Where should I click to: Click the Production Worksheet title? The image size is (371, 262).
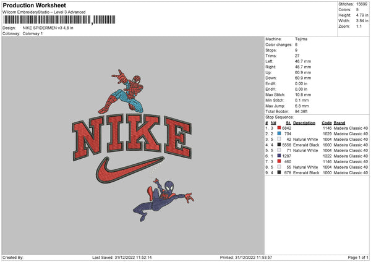(x=34, y=5)
